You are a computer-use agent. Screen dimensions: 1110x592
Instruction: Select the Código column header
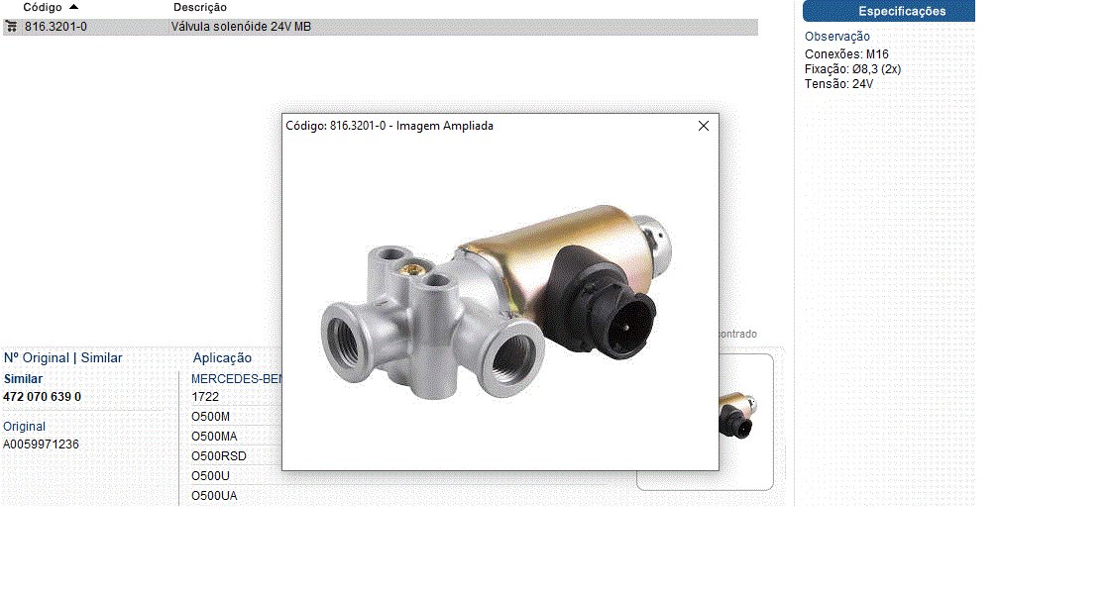[x=43, y=7]
